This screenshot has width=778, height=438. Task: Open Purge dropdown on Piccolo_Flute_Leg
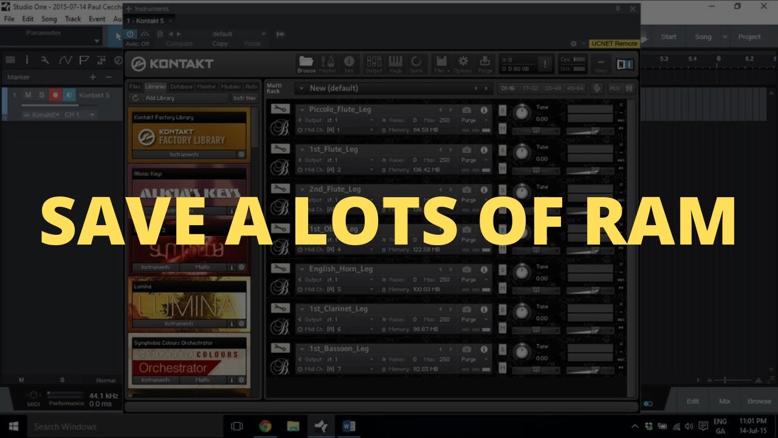pyautogui.click(x=475, y=120)
